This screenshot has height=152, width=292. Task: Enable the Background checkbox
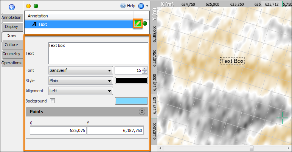point(53,101)
